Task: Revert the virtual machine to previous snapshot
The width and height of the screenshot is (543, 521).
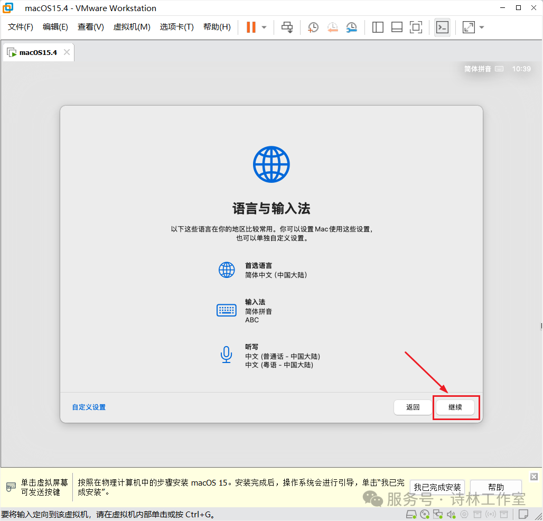Action: (x=332, y=27)
